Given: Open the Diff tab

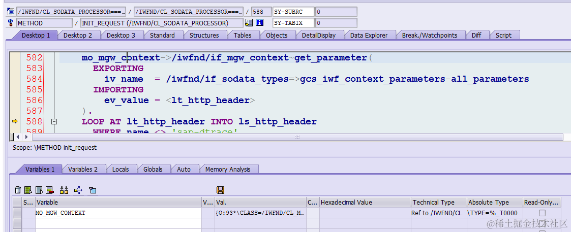Looking at the screenshot, I should (476, 35).
